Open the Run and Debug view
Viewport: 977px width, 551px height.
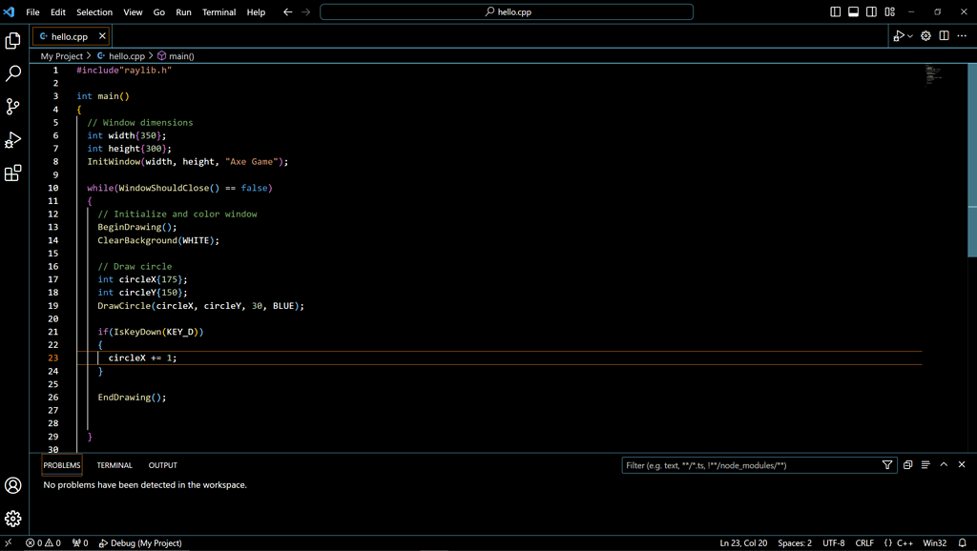12,138
